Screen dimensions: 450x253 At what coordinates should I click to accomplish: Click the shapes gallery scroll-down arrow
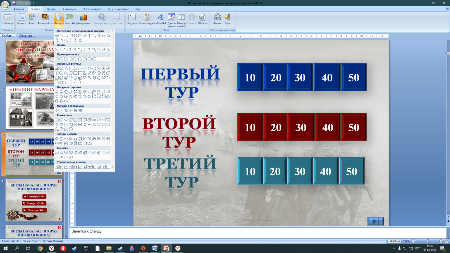point(113,167)
